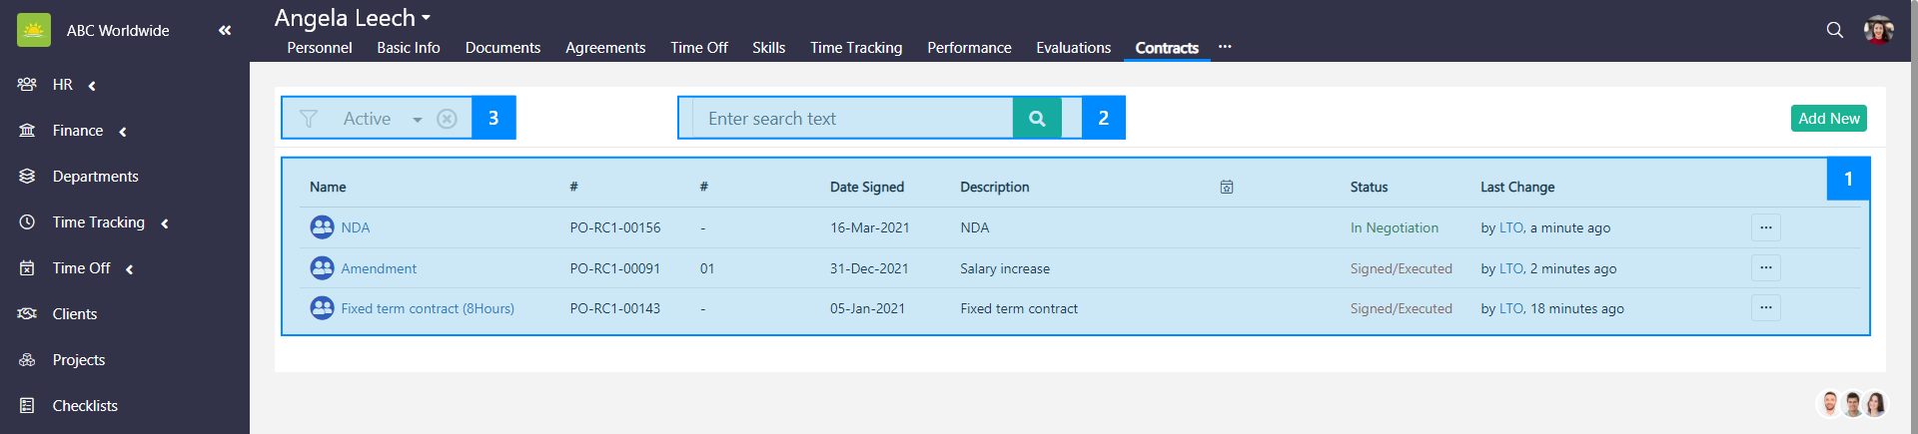Open the Active filter dropdown
1918x434 pixels.
[x=417, y=120]
